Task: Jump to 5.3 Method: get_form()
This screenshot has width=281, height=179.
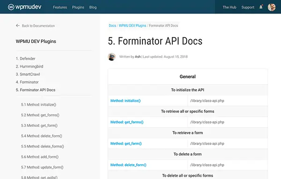Action: [39, 125]
